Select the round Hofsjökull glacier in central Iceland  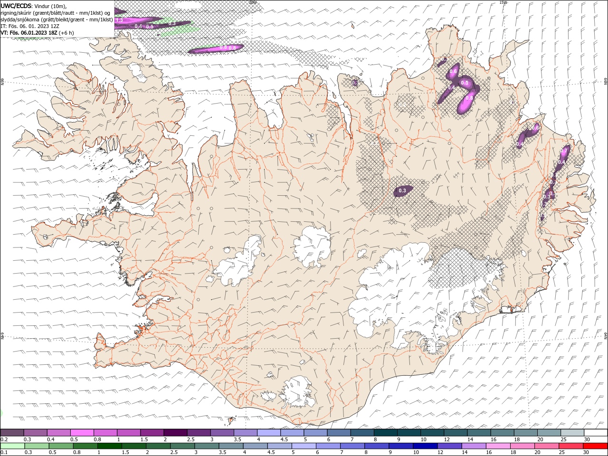click(x=312, y=246)
